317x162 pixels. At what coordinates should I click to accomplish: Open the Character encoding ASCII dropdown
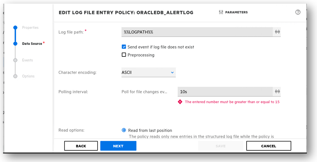click(148, 72)
